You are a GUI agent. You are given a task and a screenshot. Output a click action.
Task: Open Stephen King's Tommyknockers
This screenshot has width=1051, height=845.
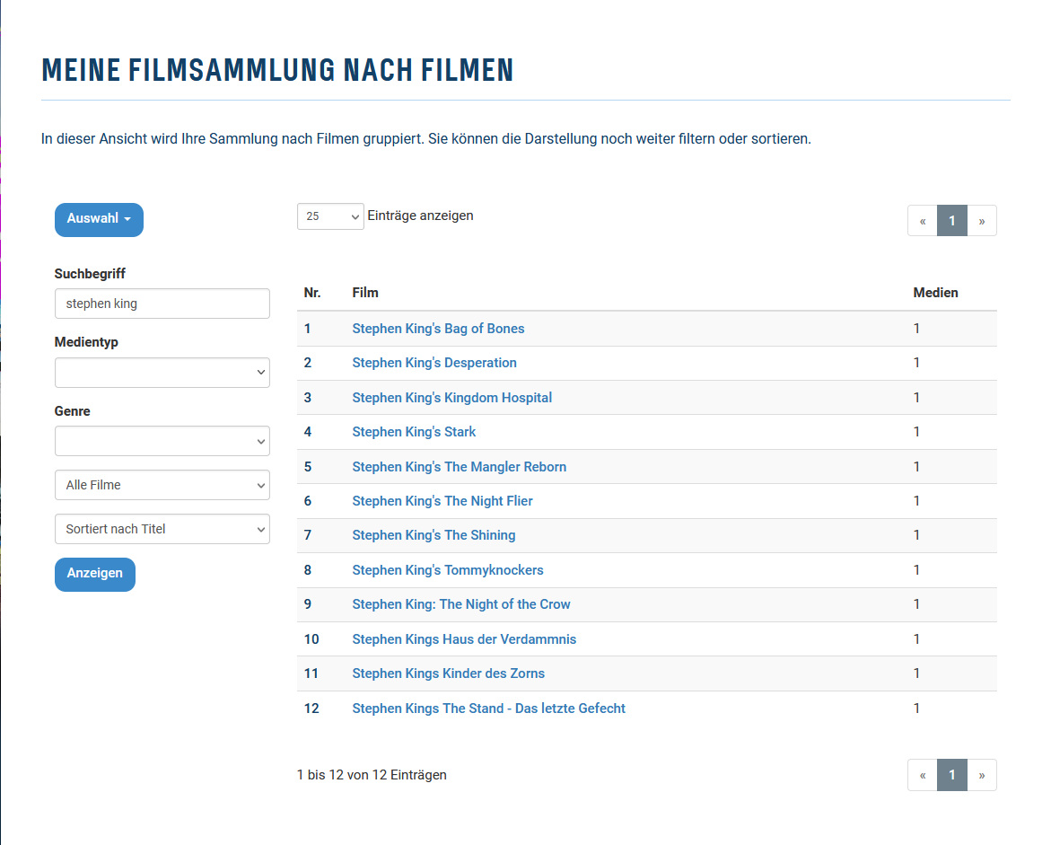[x=448, y=570]
